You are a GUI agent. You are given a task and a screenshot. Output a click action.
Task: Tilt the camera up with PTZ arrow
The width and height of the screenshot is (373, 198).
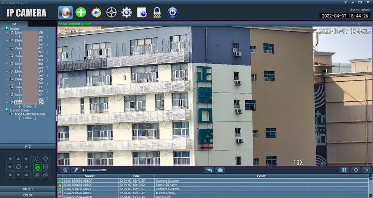pos(18,159)
